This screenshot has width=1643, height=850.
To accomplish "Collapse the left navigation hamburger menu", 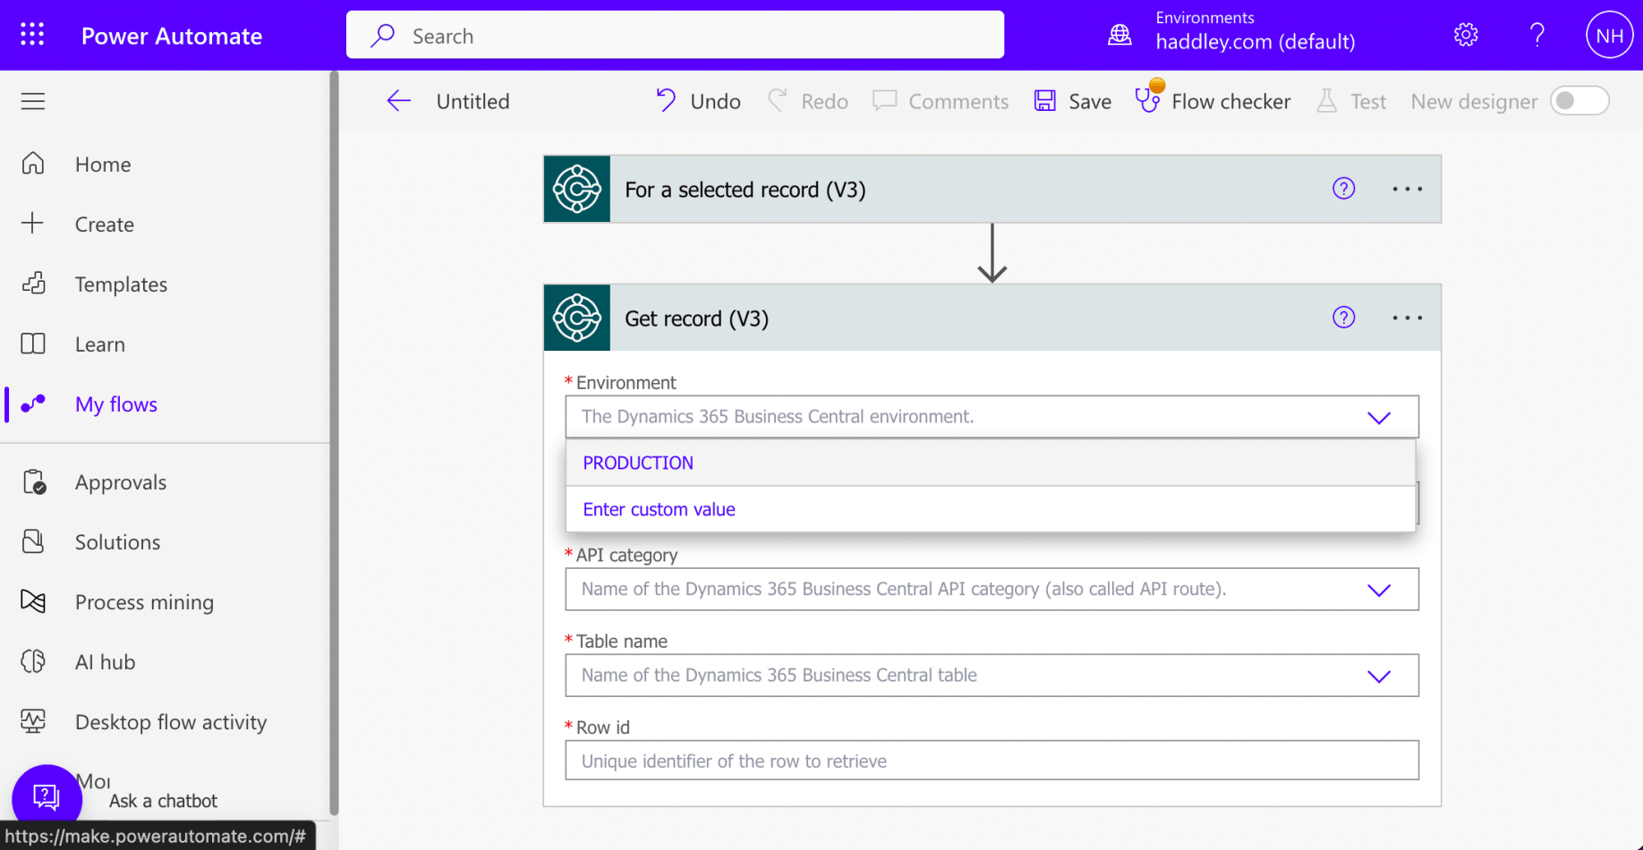I will pos(33,101).
